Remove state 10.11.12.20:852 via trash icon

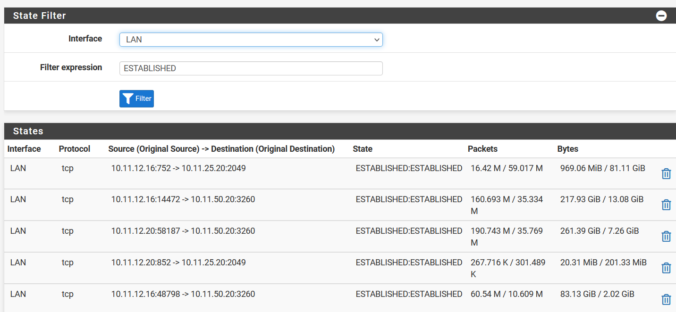[666, 268]
